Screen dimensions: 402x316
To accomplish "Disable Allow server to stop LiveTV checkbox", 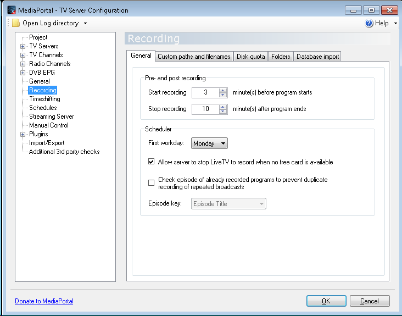I will 151,162.
